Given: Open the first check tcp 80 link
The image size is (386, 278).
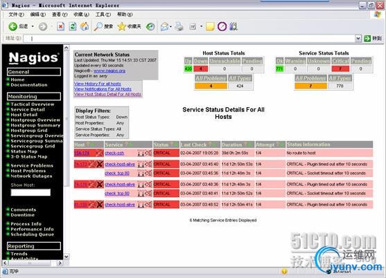Looking at the screenshot, I should click(117, 173).
